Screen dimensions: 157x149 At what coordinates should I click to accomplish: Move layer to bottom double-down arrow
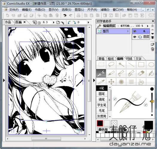(153, 38)
